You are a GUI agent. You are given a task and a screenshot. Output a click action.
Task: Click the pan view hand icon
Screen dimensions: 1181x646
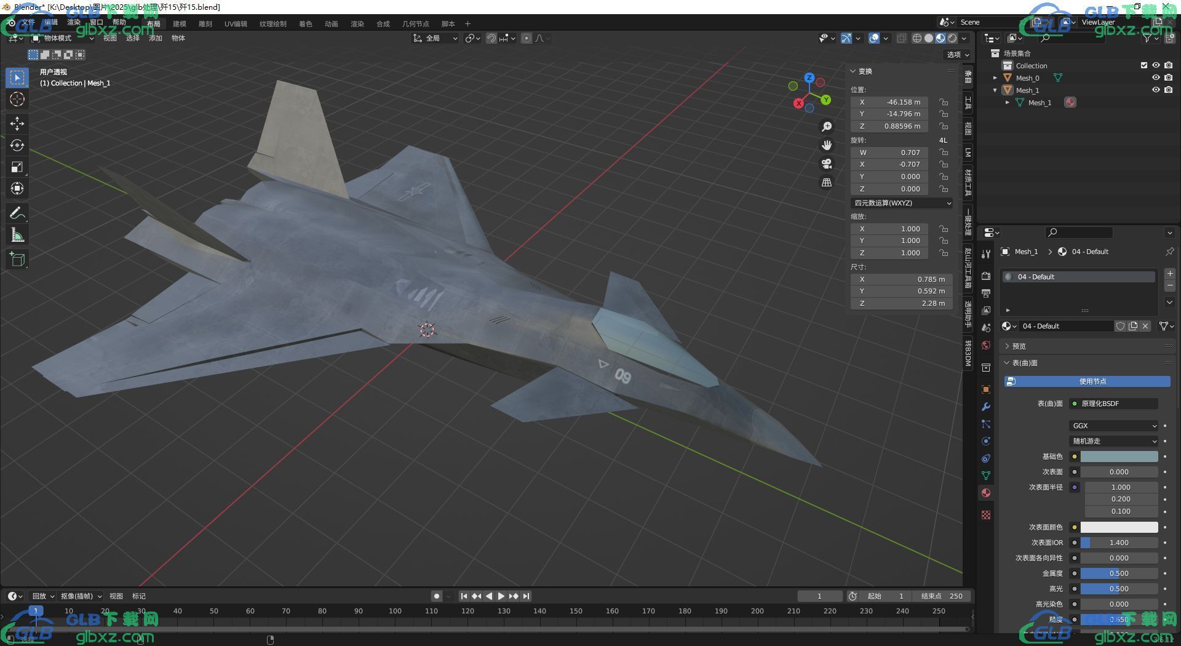click(827, 145)
